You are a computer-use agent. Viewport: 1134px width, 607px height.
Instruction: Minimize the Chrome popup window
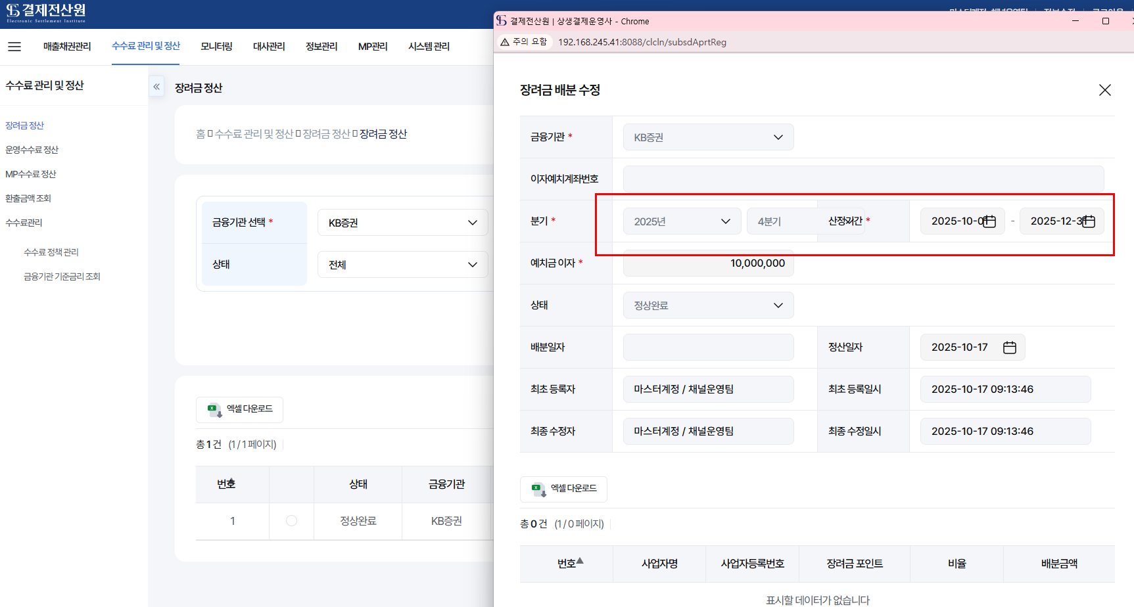click(x=1075, y=21)
